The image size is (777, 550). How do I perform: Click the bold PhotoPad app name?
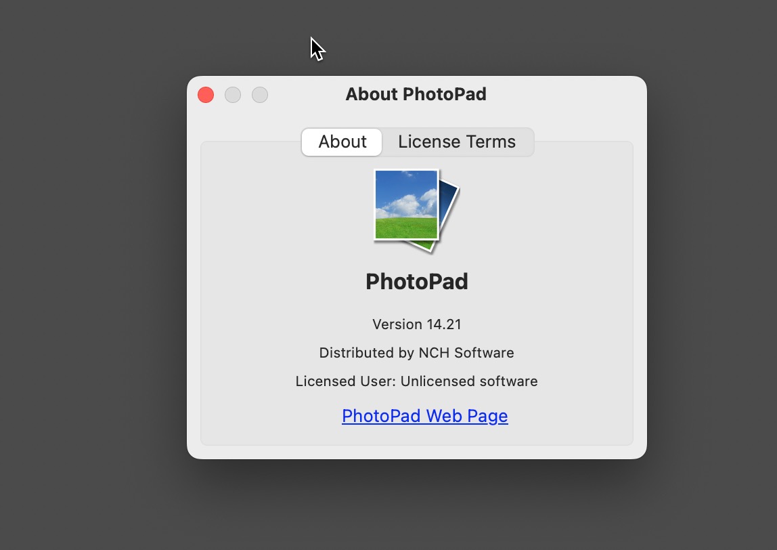click(417, 282)
